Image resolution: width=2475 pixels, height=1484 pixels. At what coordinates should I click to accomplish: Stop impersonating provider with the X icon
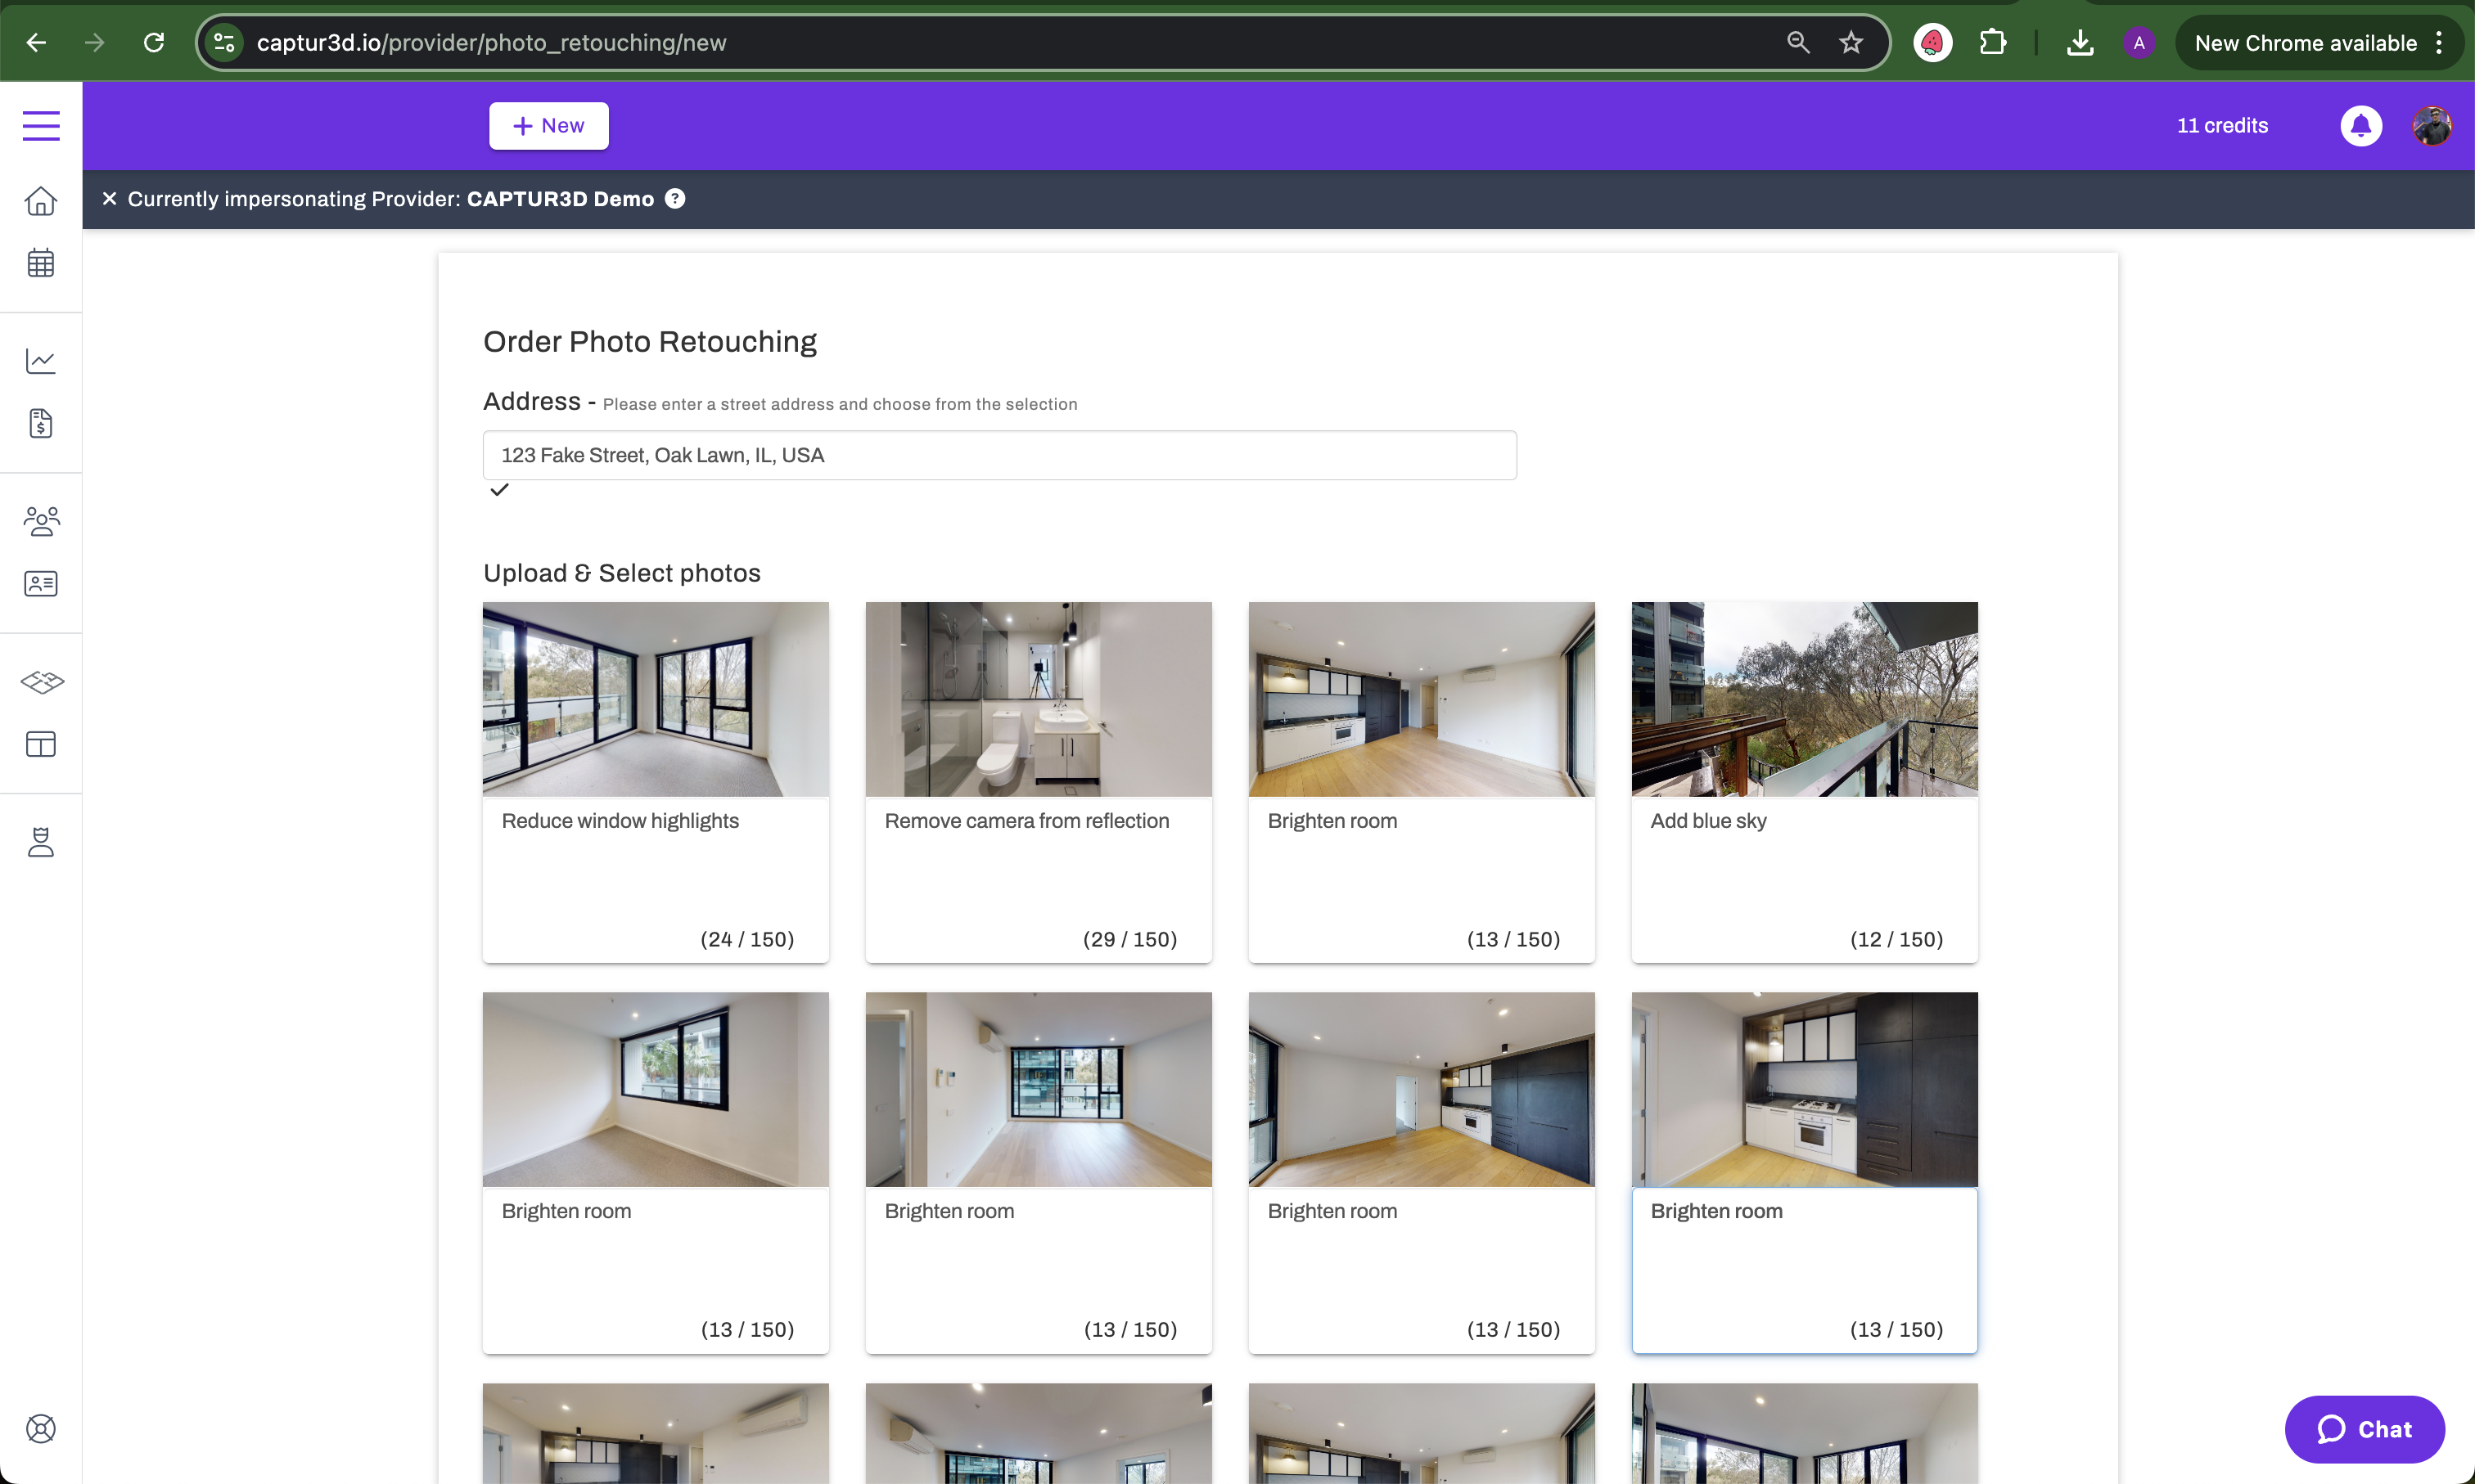(x=109, y=199)
